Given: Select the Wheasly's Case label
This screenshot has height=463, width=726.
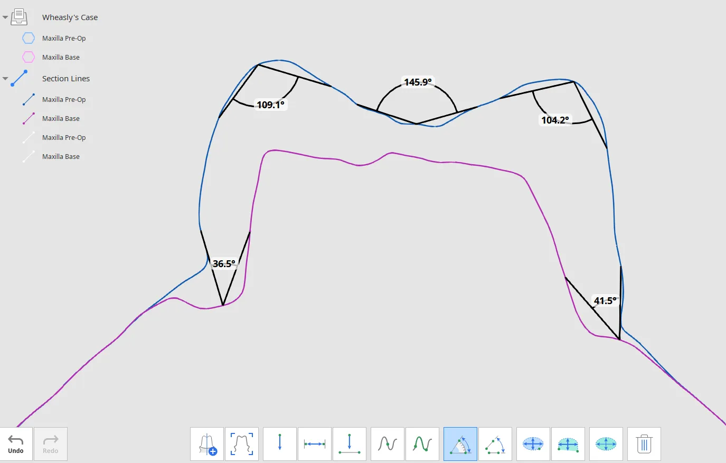Looking at the screenshot, I should coord(70,17).
